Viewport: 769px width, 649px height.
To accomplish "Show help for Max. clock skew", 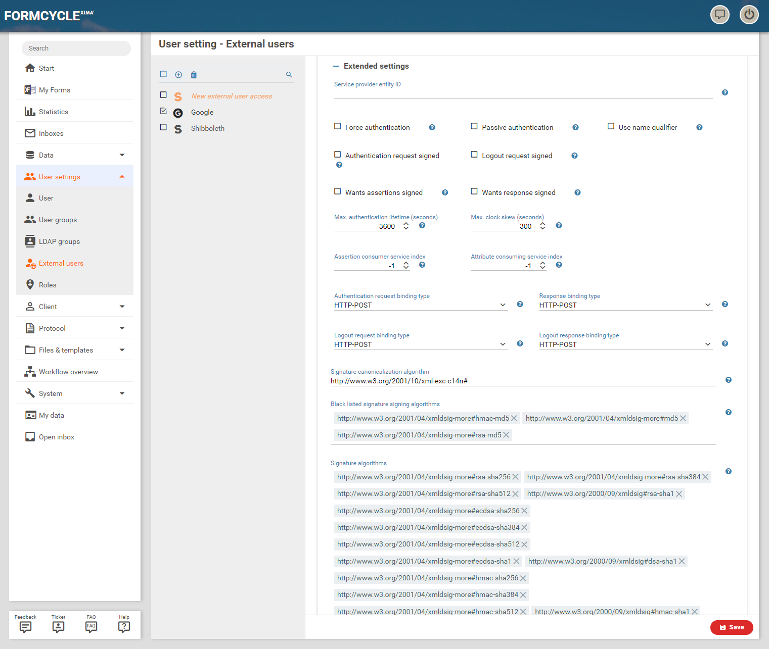I will point(559,226).
